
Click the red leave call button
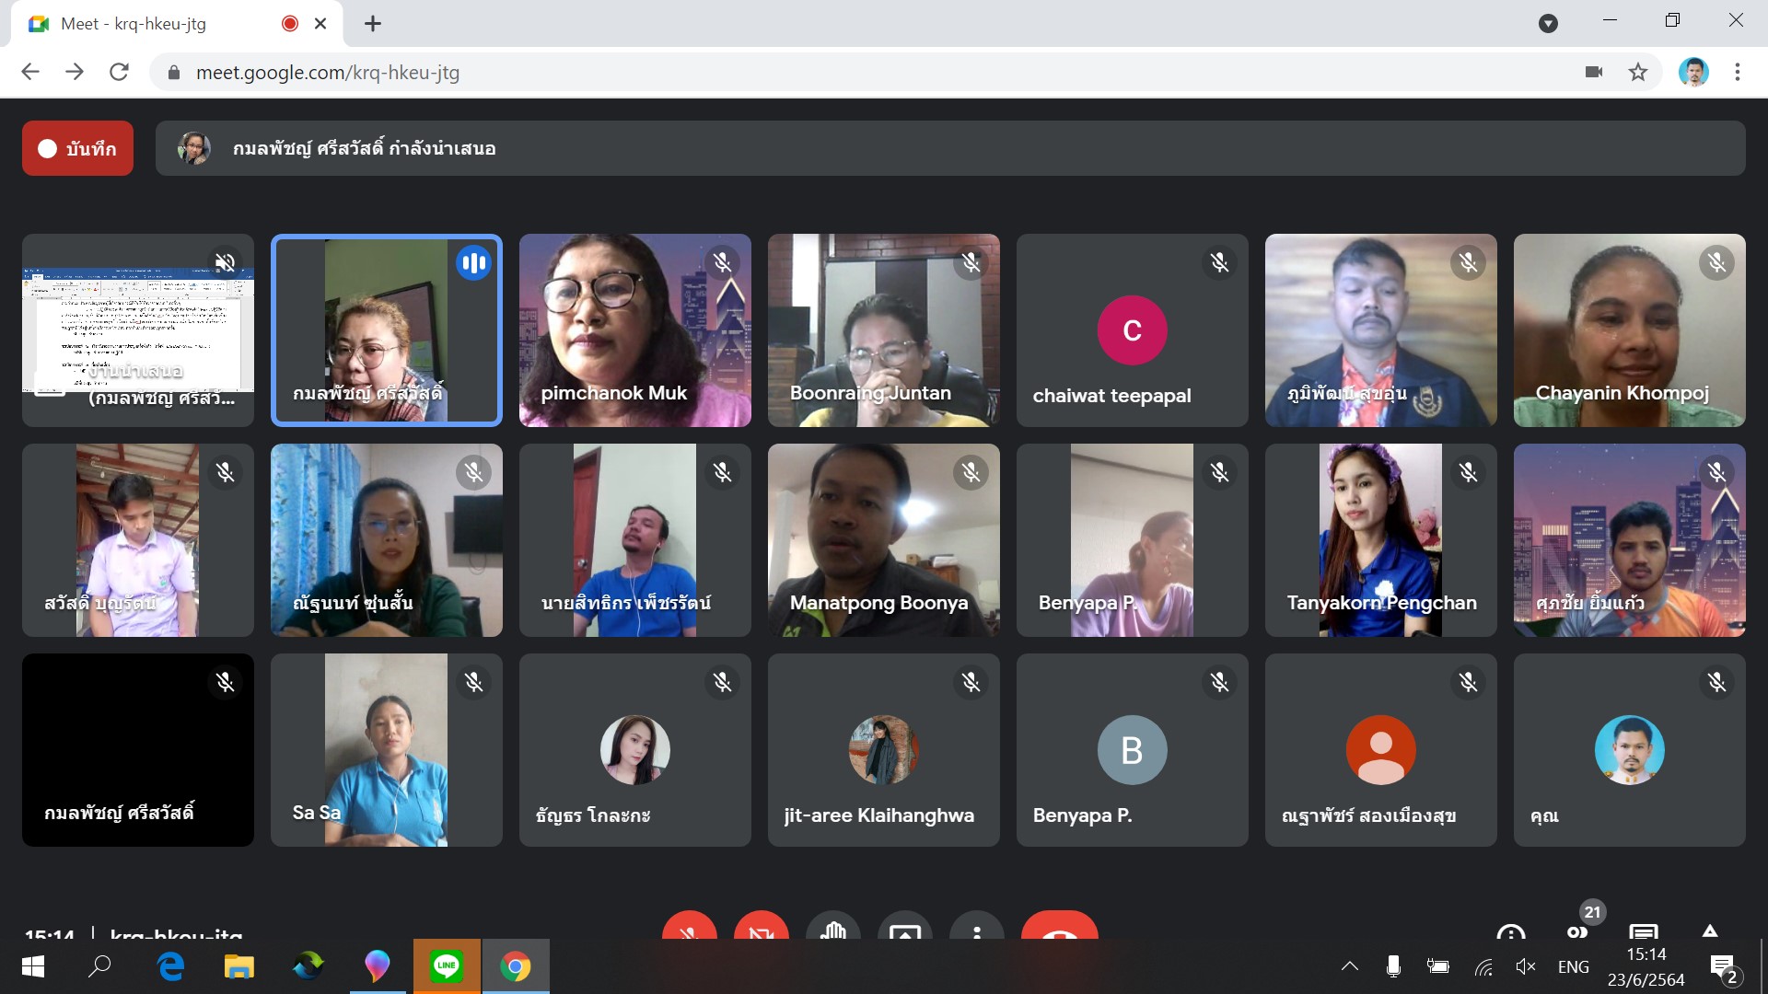(1059, 928)
